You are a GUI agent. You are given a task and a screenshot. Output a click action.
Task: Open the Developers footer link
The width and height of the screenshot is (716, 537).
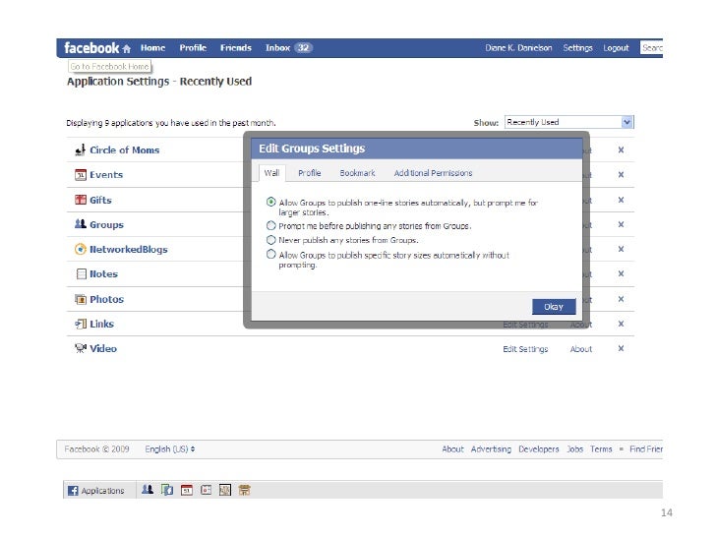click(538, 449)
